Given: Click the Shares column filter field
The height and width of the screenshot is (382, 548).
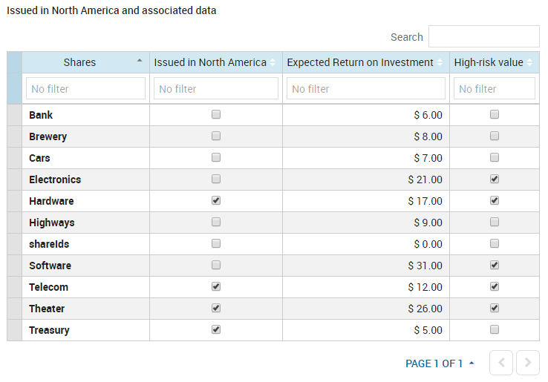Looking at the screenshot, I should (85, 89).
